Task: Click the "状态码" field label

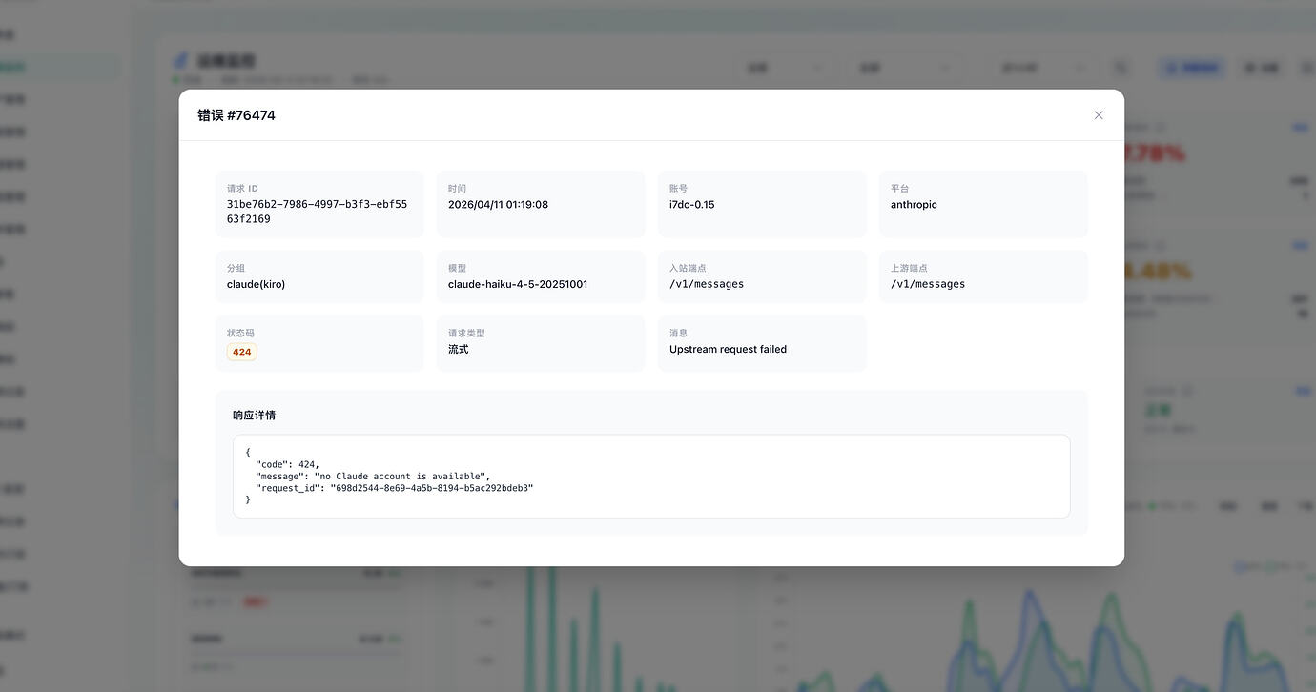Action: click(x=240, y=334)
